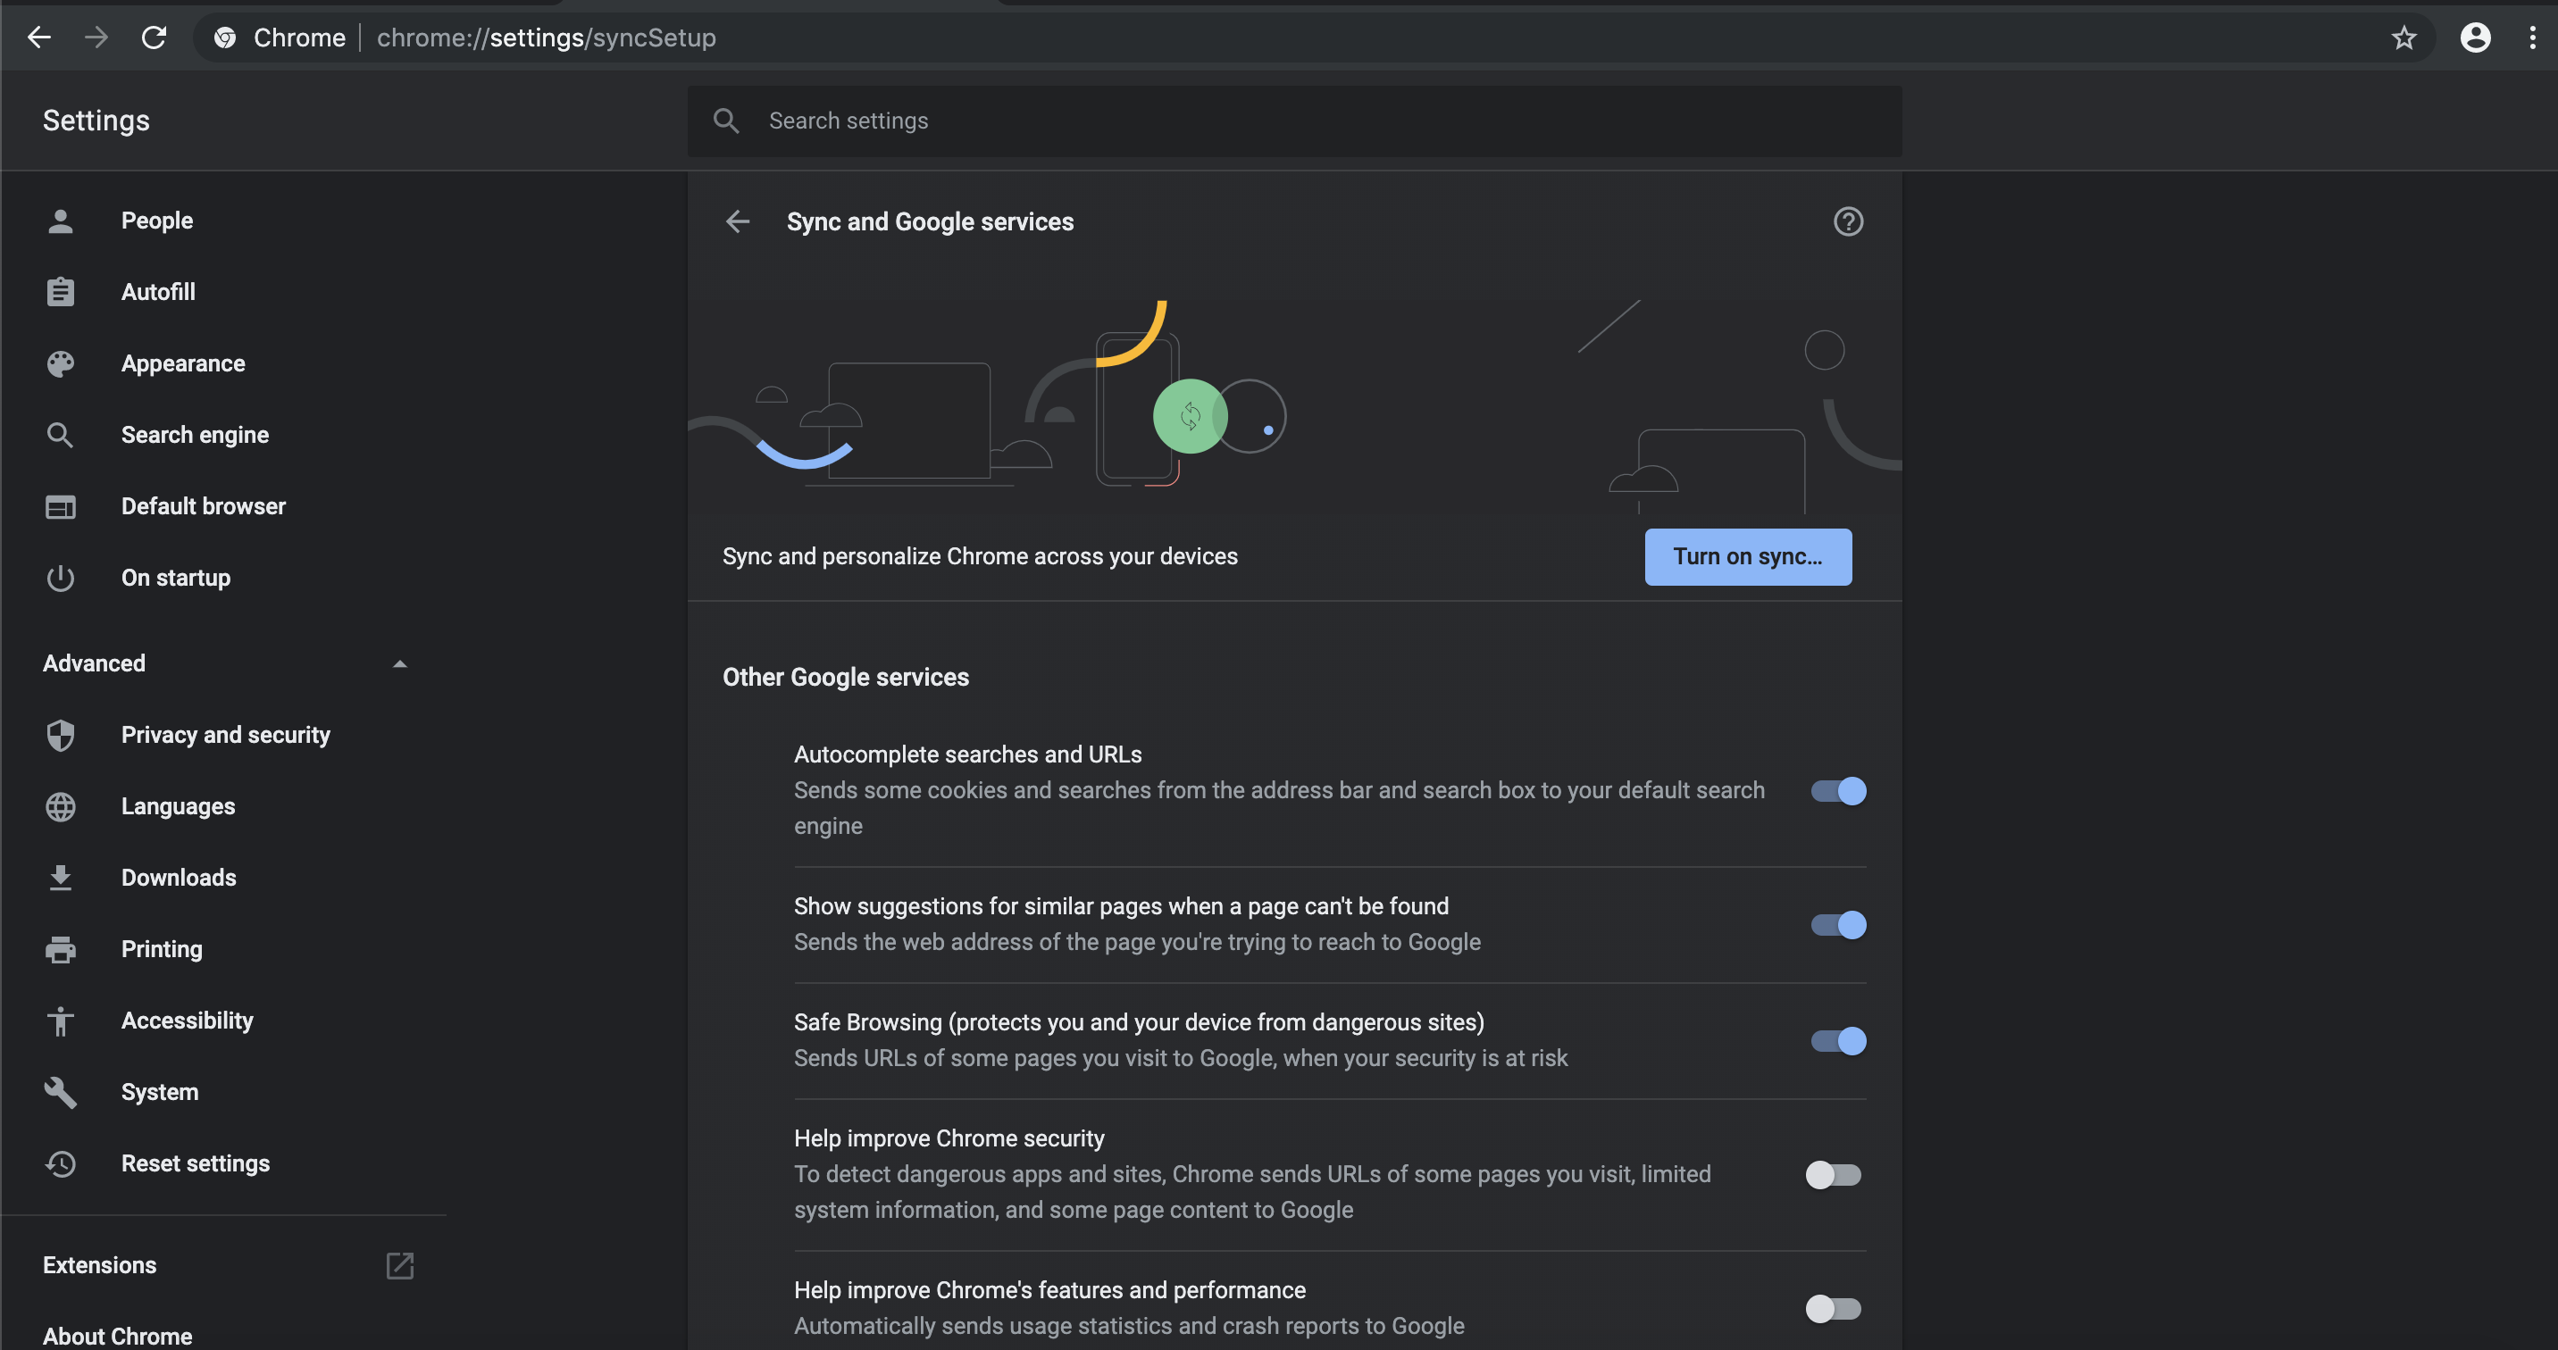Open Printing settings
The image size is (2558, 1350).
(162, 949)
